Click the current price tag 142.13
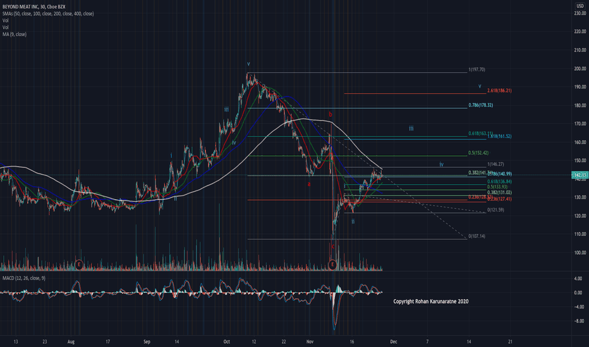This screenshot has height=347, width=589. pos(580,175)
